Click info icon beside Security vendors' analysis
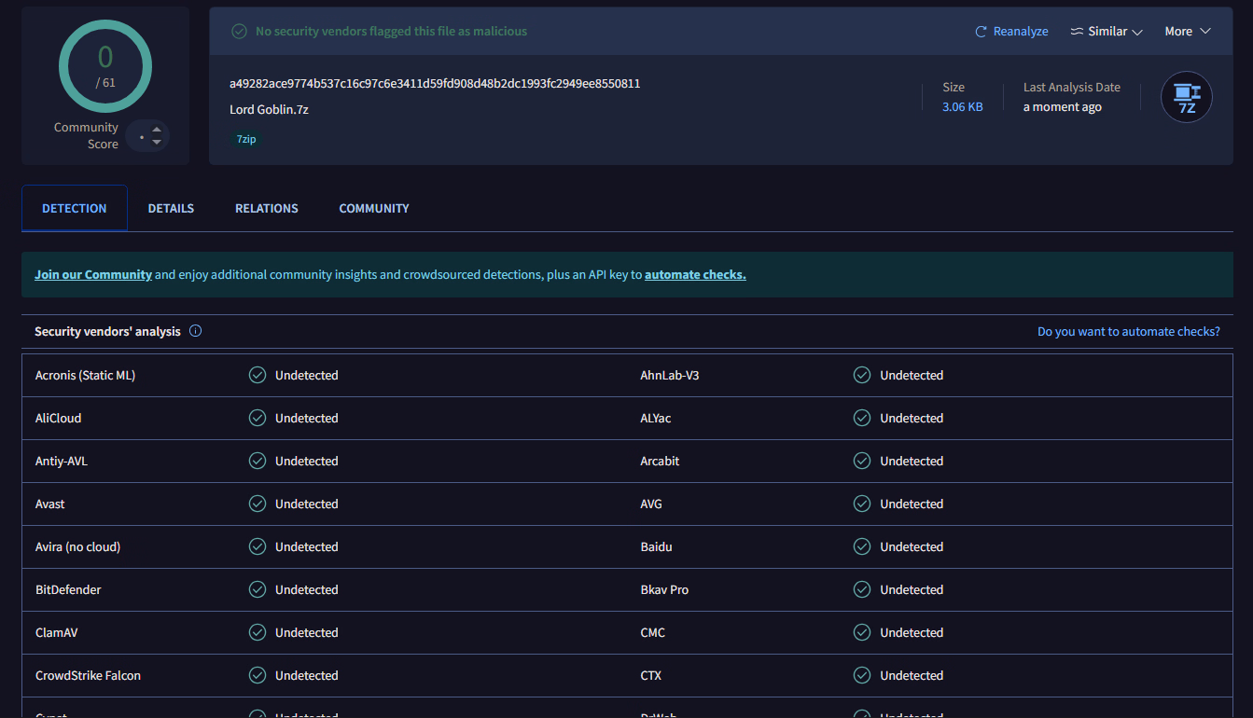The width and height of the screenshot is (1253, 718). [195, 331]
